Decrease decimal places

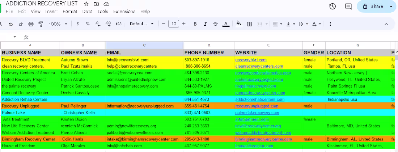point(98,24)
